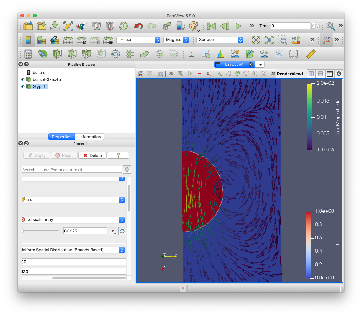Image resolution: width=362 pixels, height=316 pixels.
Task: Open the Uniform Spatial Distribution dropdown
Action: coord(73,250)
